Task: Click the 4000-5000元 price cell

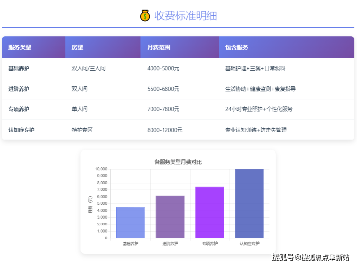Action: [163, 68]
